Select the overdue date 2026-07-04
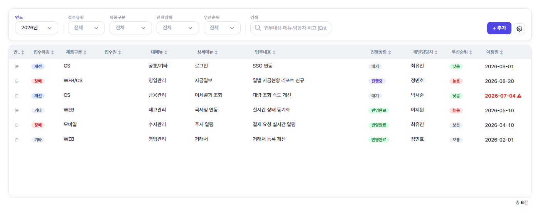Image resolution: width=540 pixels, height=216 pixels. point(500,96)
